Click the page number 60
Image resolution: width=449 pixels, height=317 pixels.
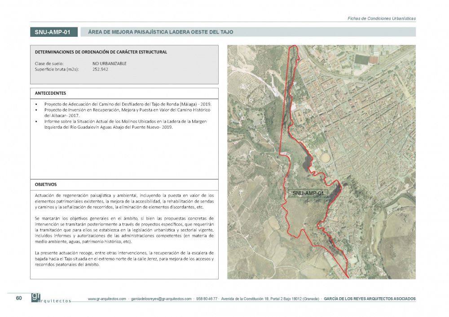[x=19, y=298]
